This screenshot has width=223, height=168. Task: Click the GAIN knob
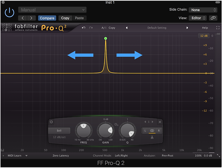pyautogui.click(x=106, y=130)
